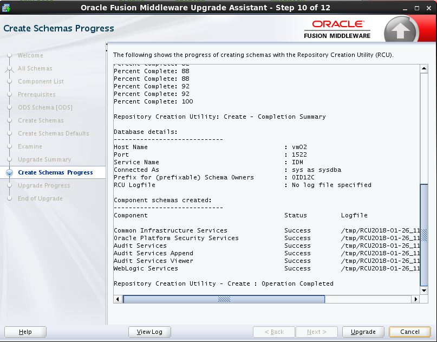This screenshot has width=437, height=342.
Task: Click scroll left arrow of log pane
Action: [118, 299]
